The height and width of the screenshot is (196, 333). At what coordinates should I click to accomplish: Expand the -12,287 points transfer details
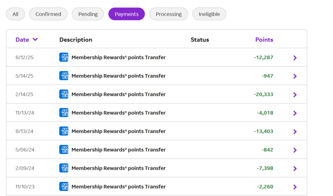295,58
